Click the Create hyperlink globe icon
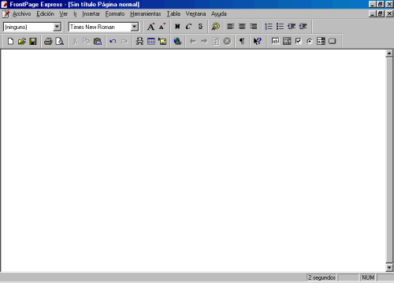The height and width of the screenshot is (283, 394). (x=177, y=42)
